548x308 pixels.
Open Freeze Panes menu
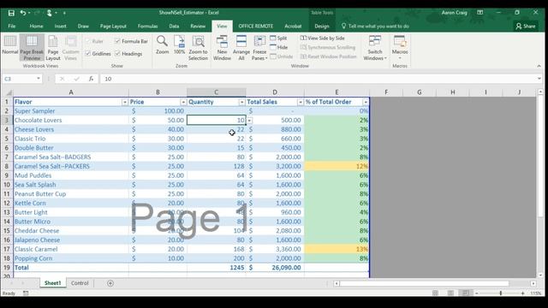(x=259, y=48)
